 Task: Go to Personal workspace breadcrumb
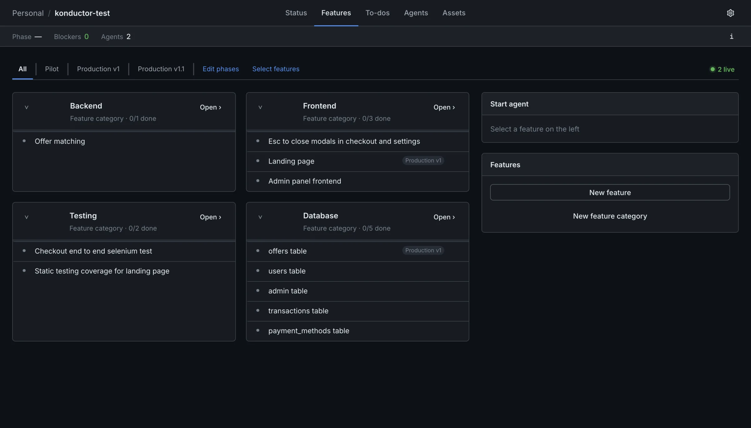tap(28, 13)
